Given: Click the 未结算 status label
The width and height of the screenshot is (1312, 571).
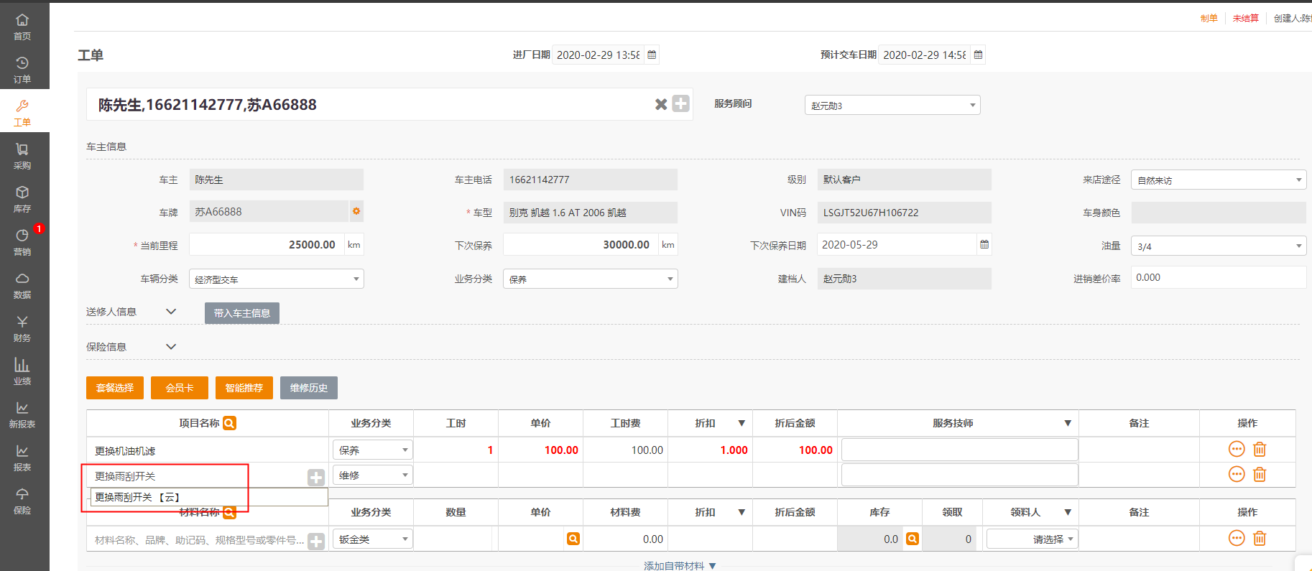Looking at the screenshot, I should [1246, 18].
